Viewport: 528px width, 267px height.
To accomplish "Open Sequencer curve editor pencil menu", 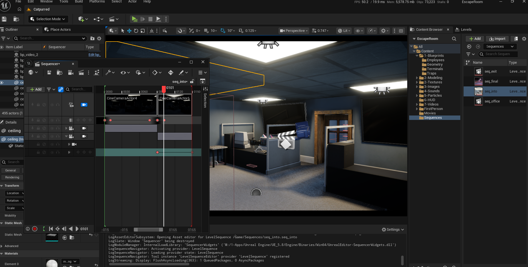I will 183,73.
